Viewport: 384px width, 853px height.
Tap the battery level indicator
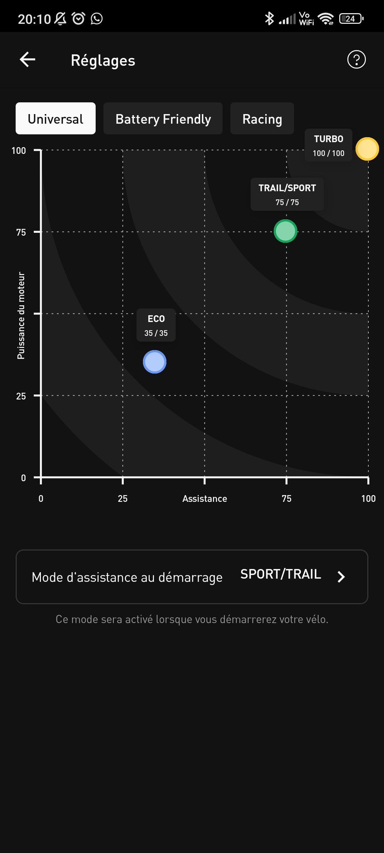(x=351, y=18)
